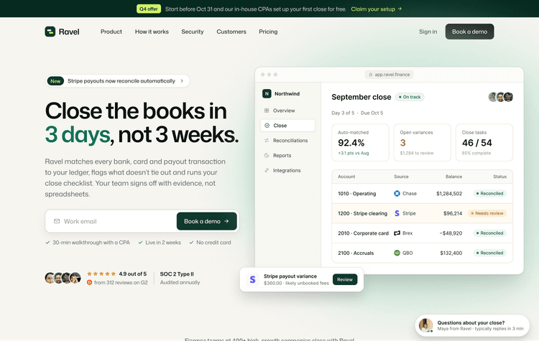Click the Chase bank icon
This screenshot has width=539, height=341.
(397, 193)
